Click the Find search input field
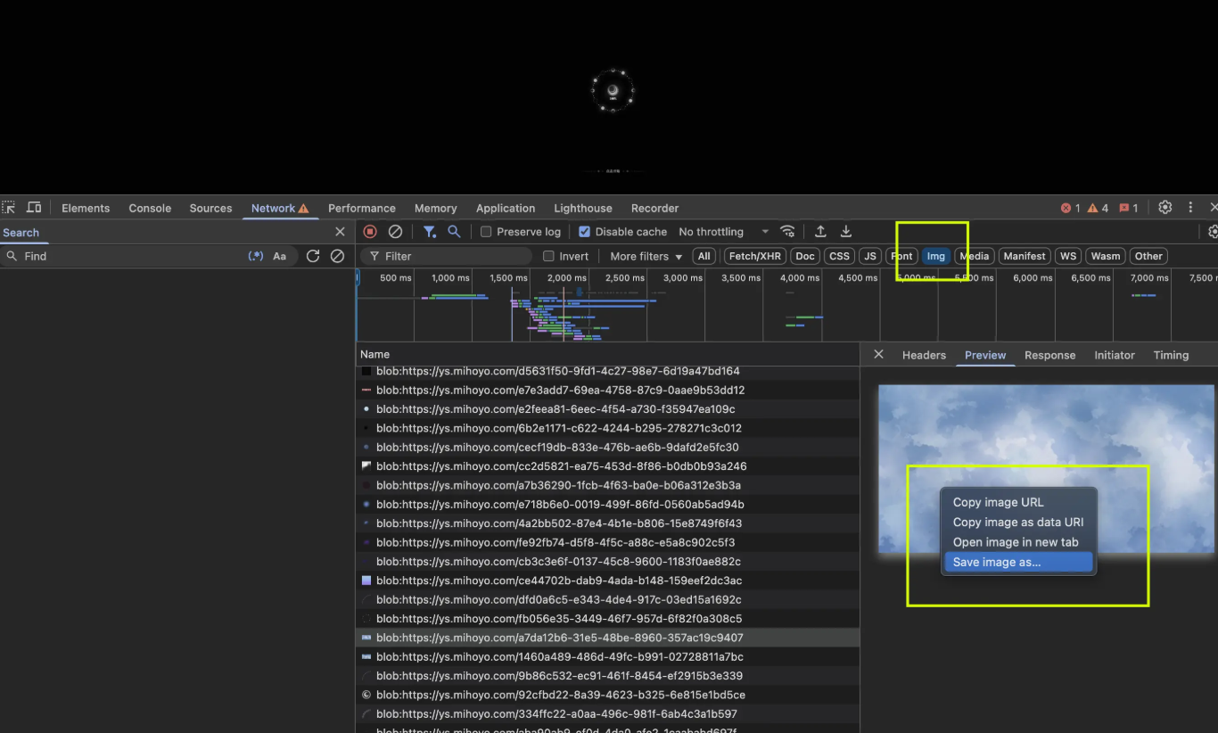This screenshot has height=733, width=1218. (132, 256)
